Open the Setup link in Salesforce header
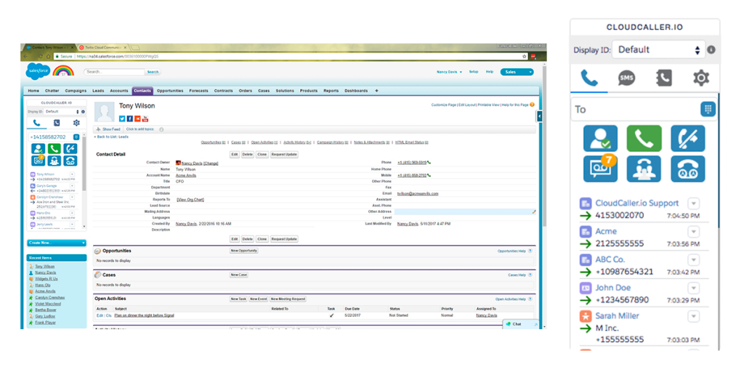The width and height of the screenshot is (744, 372). click(474, 72)
